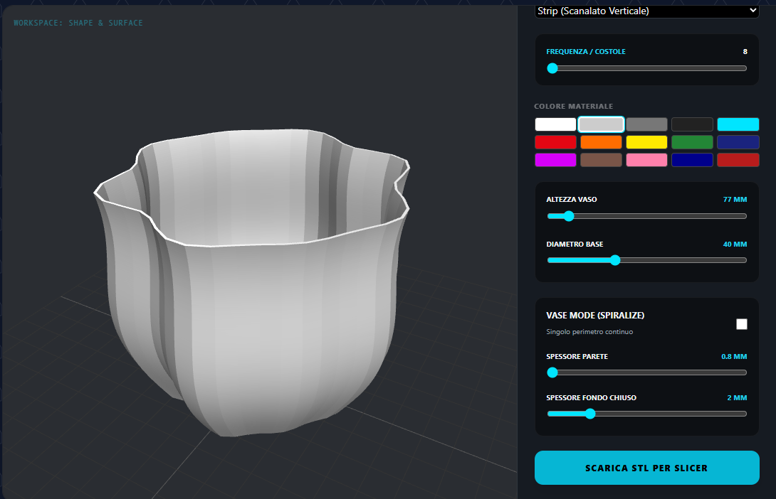Click the "ALTEZZA VASO" label
Image resolution: width=776 pixels, height=499 pixels.
click(572, 200)
